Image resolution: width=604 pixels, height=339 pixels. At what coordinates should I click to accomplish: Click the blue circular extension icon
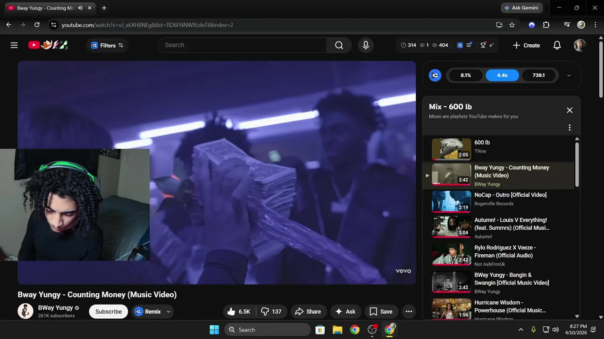coord(532,25)
